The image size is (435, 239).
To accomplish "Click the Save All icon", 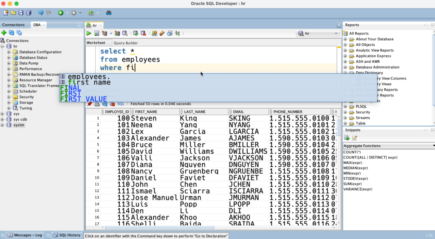I will tap(28, 13).
